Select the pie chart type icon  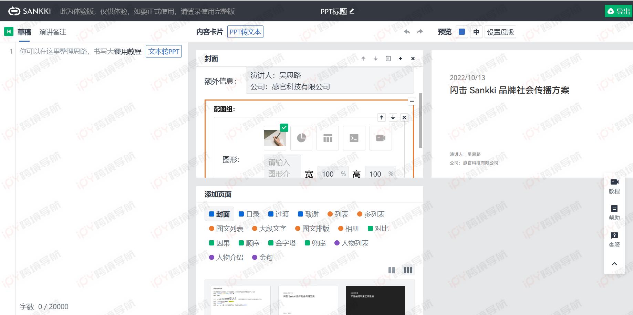coord(301,138)
